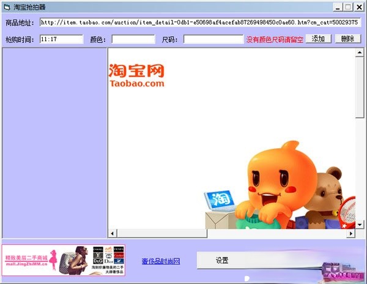This screenshot has width=367, height=284.
Task: Click the brown teddy bear image
Action: 330,190
